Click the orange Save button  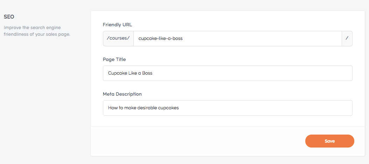tap(329, 141)
